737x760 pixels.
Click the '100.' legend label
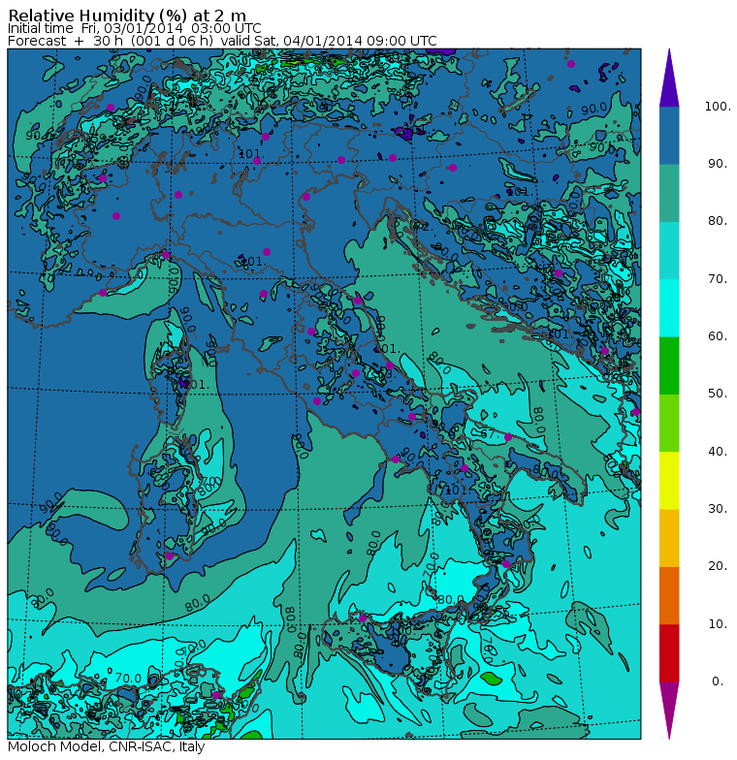[718, 107]
